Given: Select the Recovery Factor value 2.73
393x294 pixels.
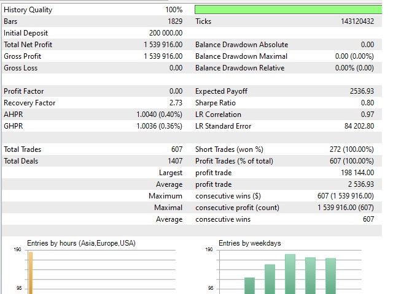Looking at the screenshot, I should click(x=176, y=103).
